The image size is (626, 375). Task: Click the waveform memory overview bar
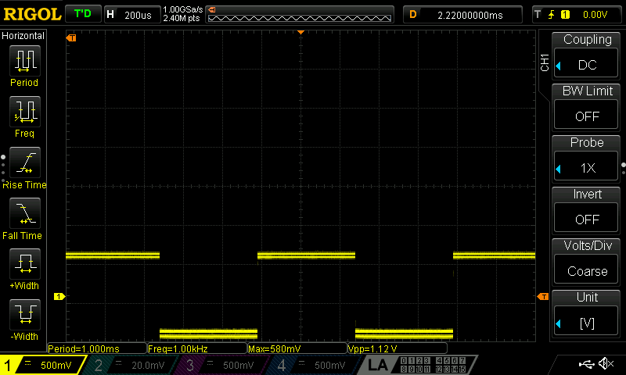click(x=300, y=18)
